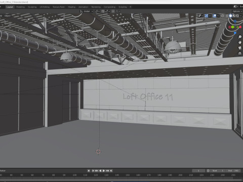Screen dimensions: 243x182
Task: Switch to the UV Editing workspace
Action: tap(45, 7)
